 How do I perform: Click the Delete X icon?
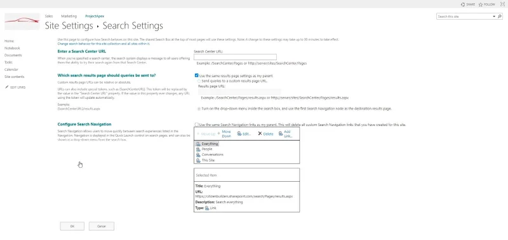[x=260, y=134]
